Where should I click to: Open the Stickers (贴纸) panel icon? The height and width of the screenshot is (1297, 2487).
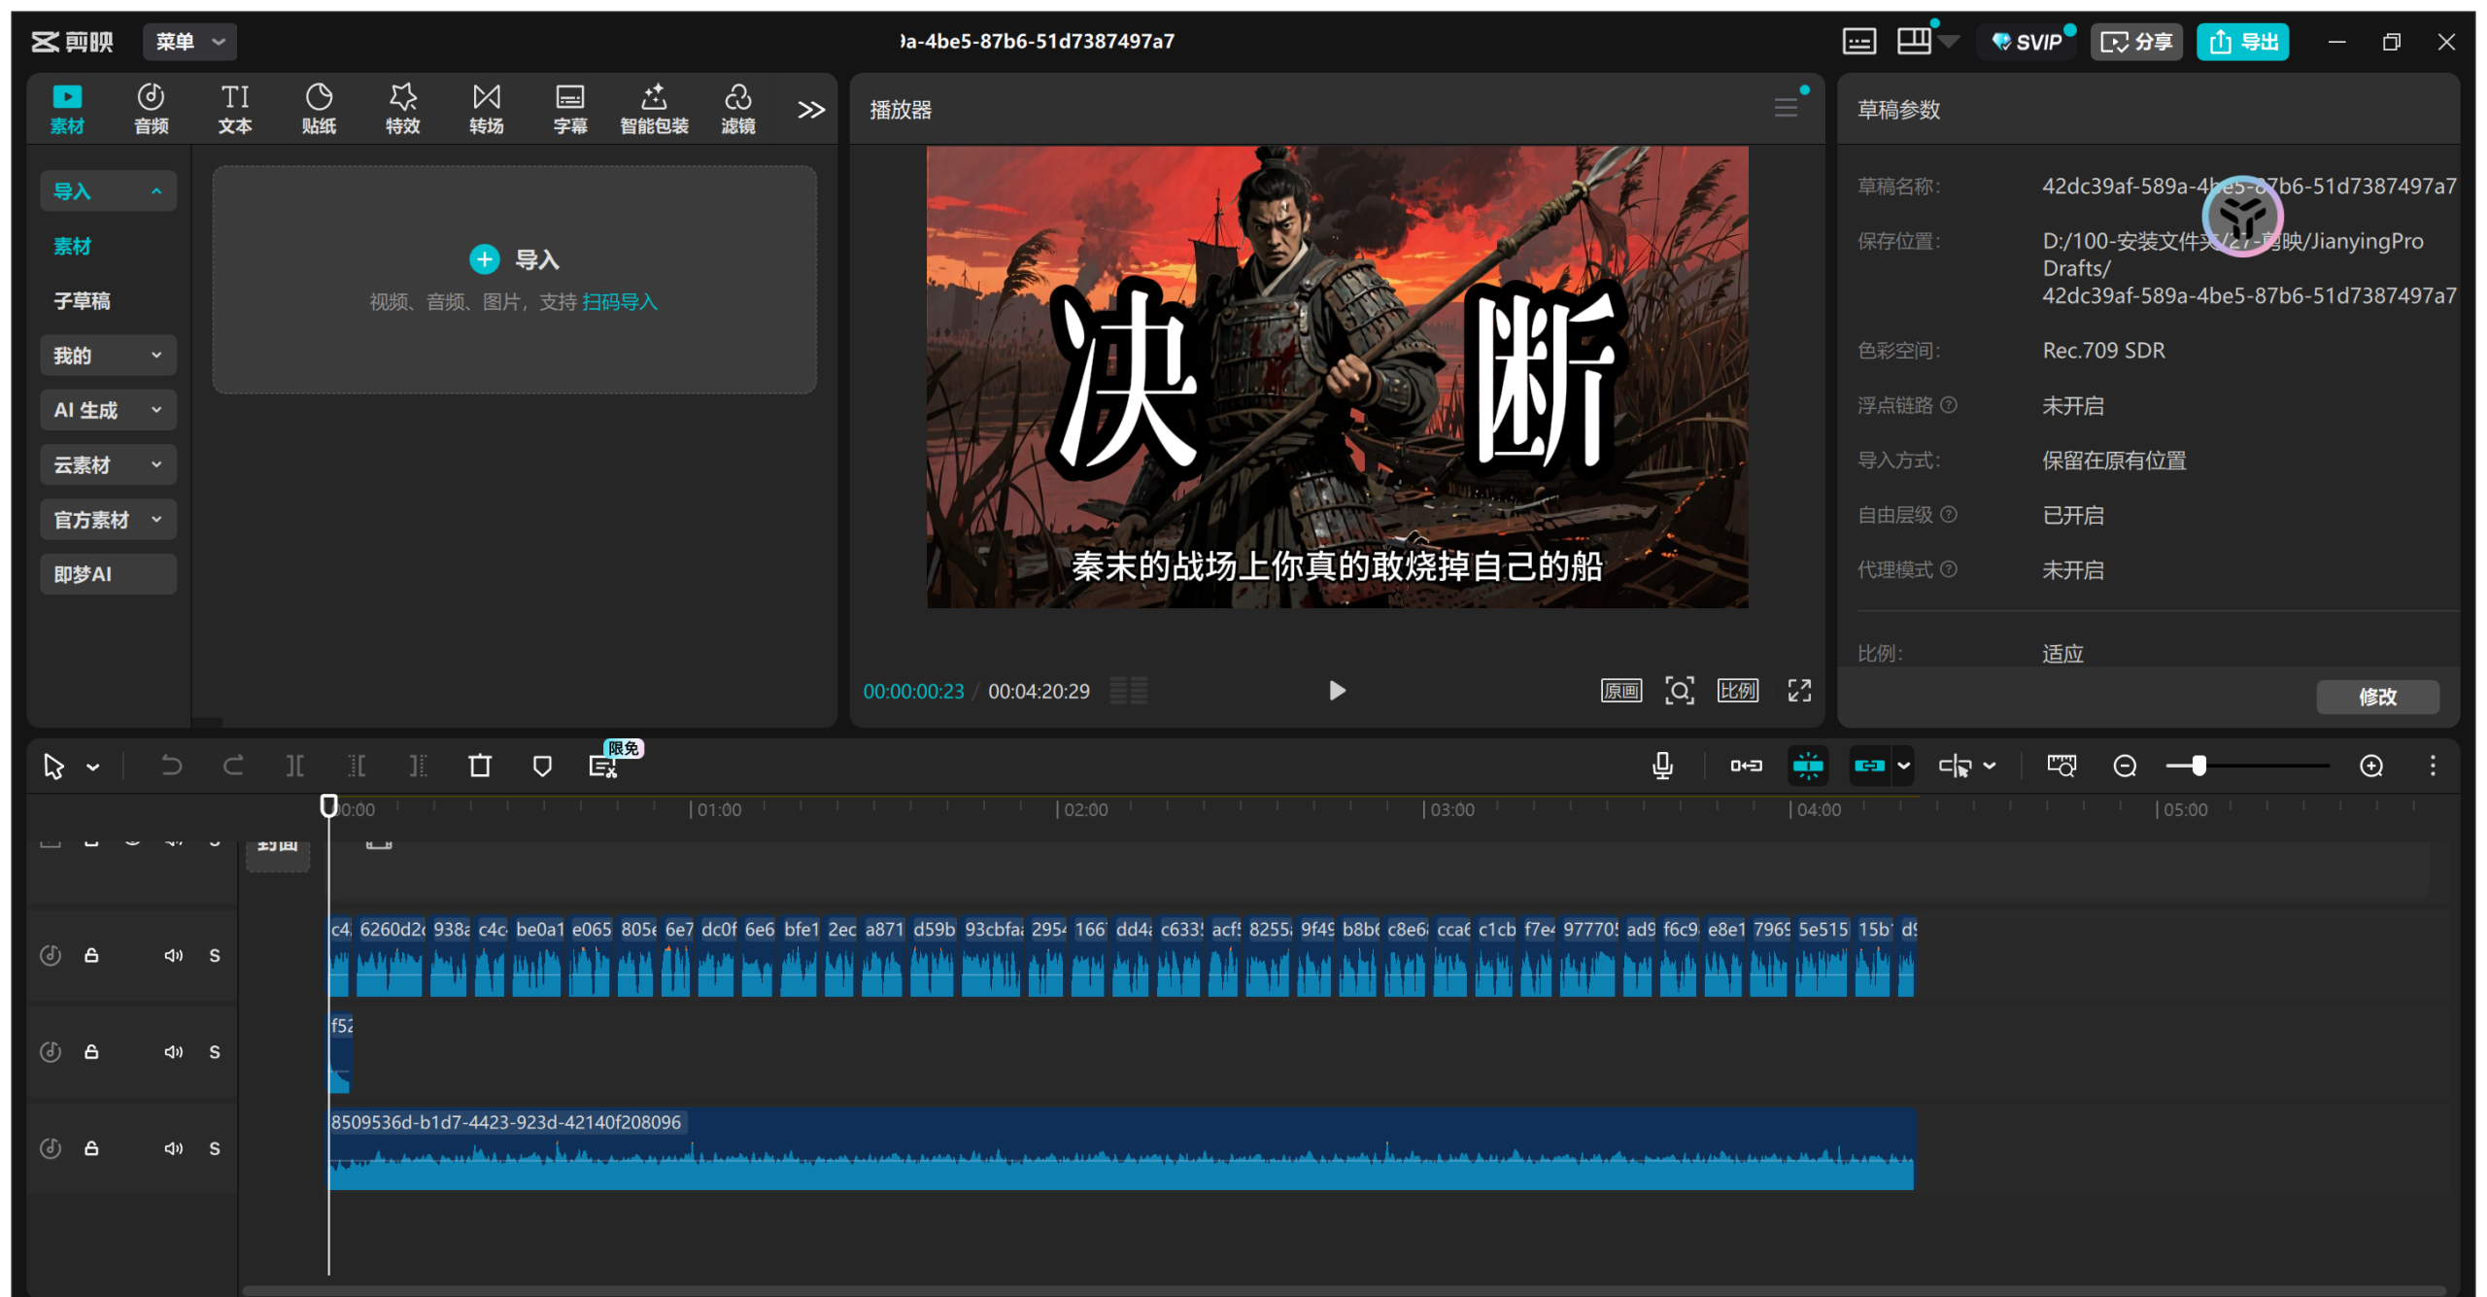(x=319, y=108)
